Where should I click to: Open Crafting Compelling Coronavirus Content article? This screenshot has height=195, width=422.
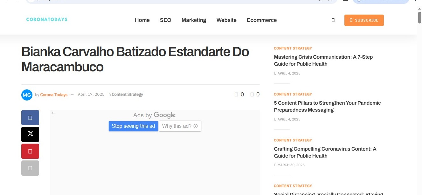325,153
